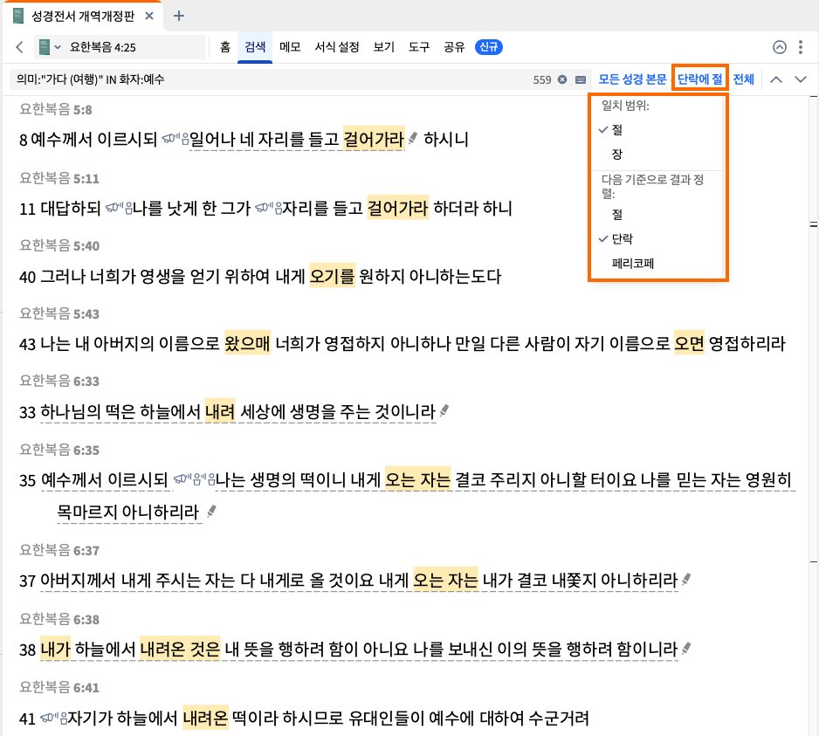Open the keyboard icon in the search bar
This screenshot has width=819, height=736.
click(x=581, y=79)
